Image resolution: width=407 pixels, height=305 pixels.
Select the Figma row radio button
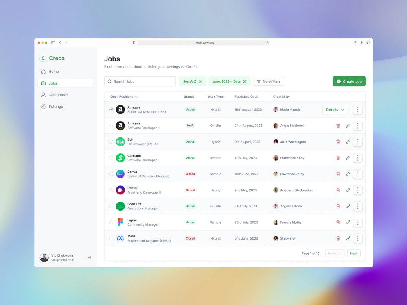click(x=112, y=222)
